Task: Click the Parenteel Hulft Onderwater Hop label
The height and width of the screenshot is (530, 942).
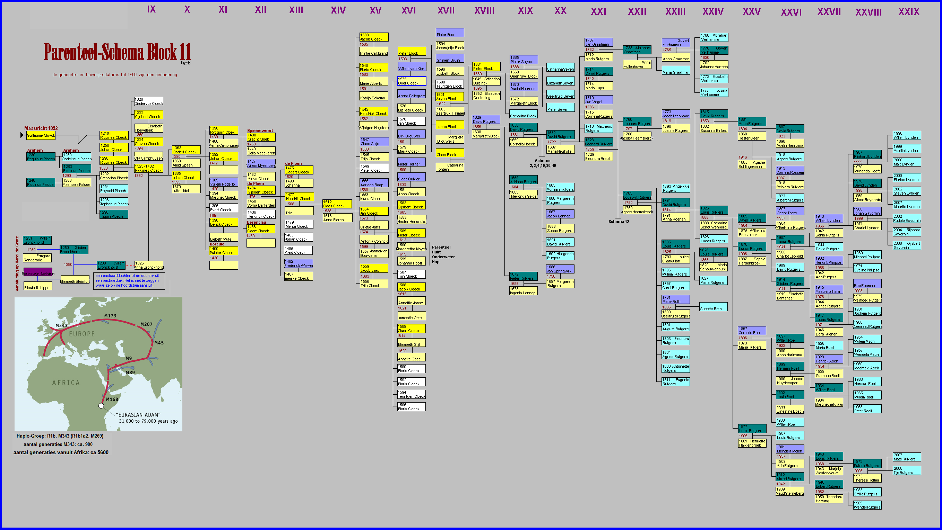Action: [x=443, y=254]
